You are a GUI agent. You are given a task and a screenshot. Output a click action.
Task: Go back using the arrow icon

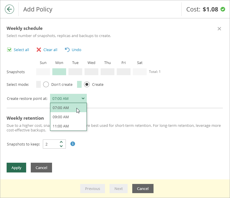[9, 9]
